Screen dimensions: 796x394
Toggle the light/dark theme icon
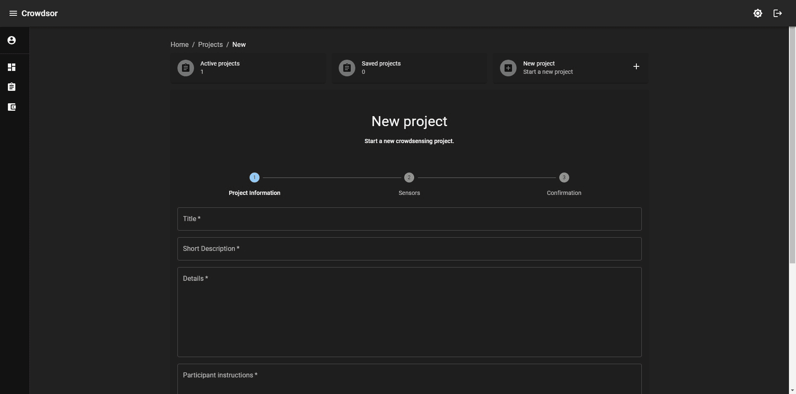tap(757, 13)
